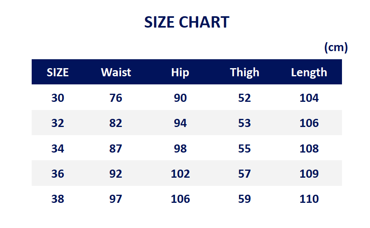Select hip value 106

180,199
